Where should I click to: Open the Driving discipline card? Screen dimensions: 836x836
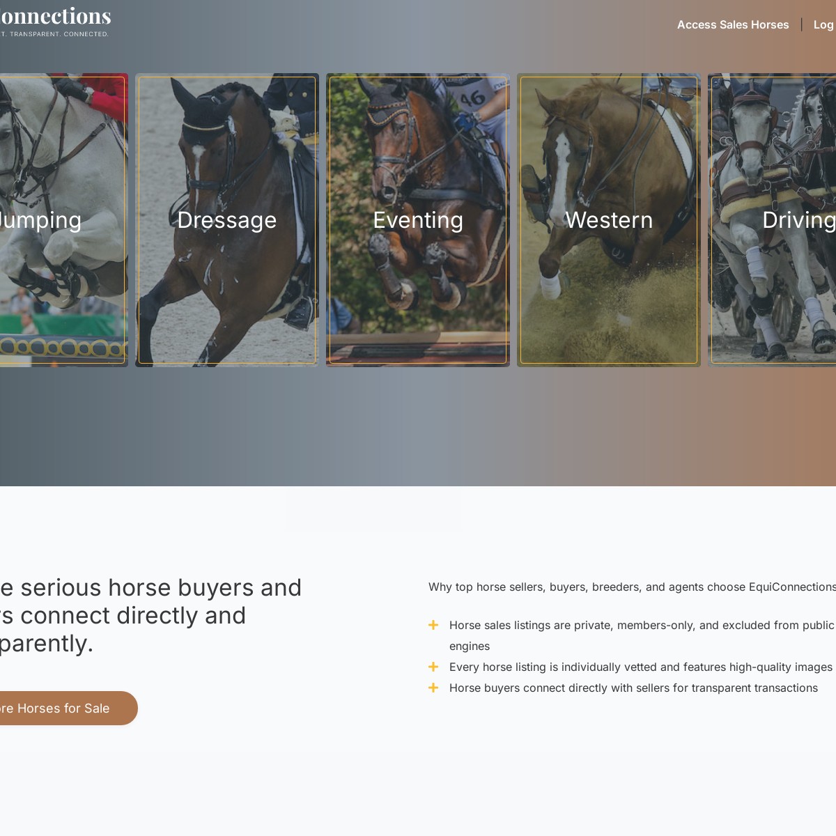(x=772, y=220)
